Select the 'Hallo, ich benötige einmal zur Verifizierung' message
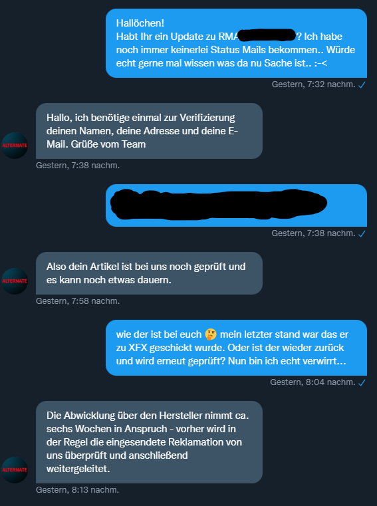The image size is (377, 506). pos(149,131)
